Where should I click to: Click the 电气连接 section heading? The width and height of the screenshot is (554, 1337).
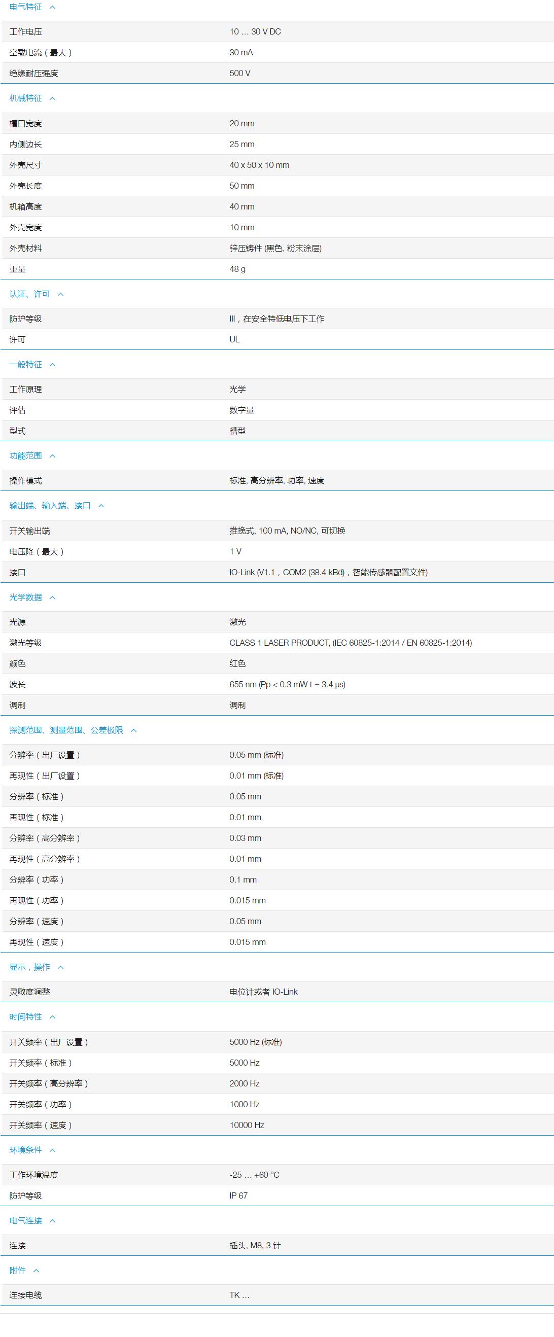click(x=25, y=1220)
